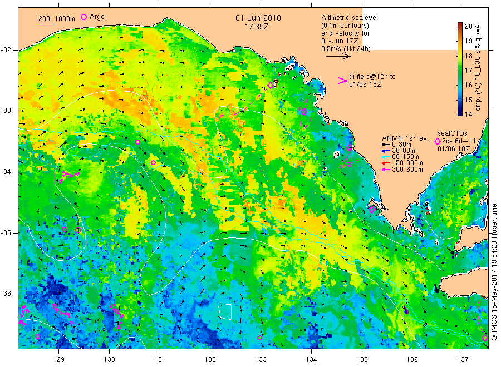Click the -34 latitude axis label

(6, 172)
